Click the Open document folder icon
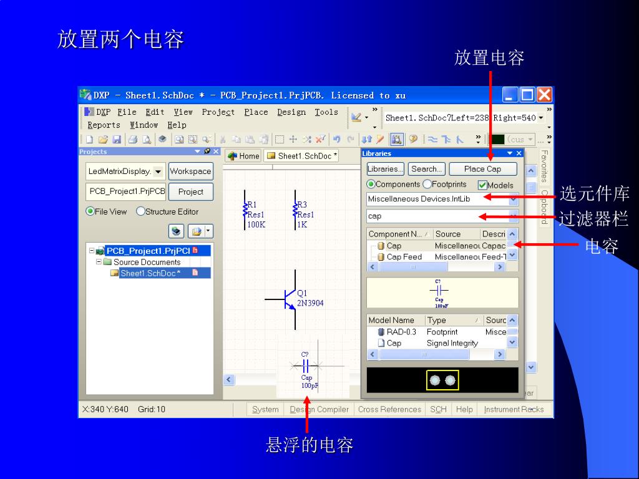Screen dimensions: 639x479 pyautogui.click(x=103, y=139)
